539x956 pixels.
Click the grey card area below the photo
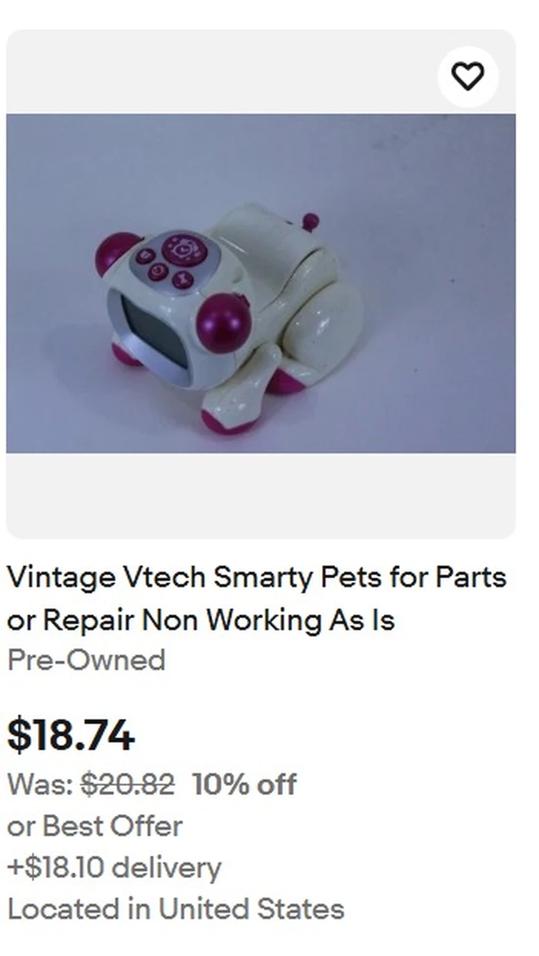point(261,495)
